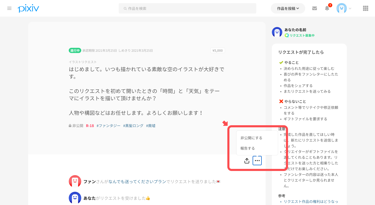Open the hamburger menu
The image size is (375, 205).
coord(9,8)
